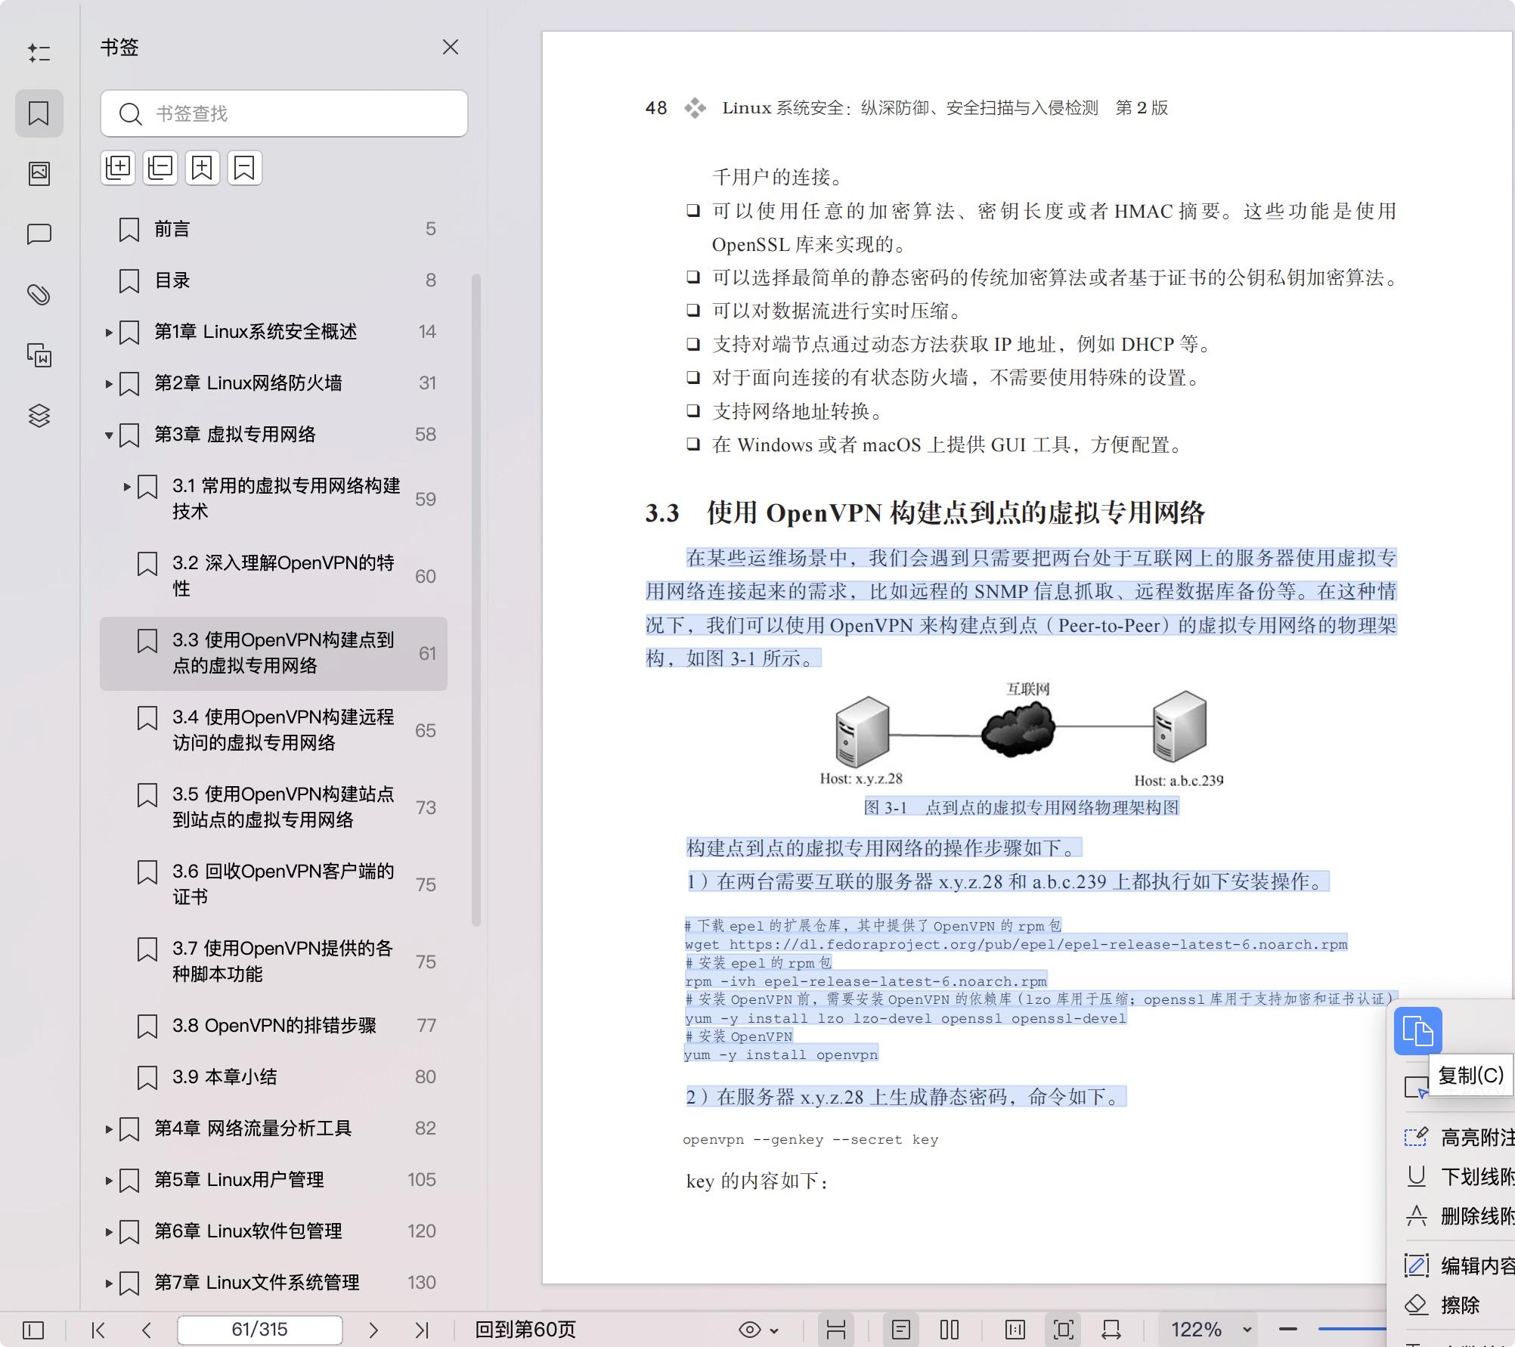Toggle collapse all bookmarks button
1515x1347 pixels.
pyautogui.click(x=160, y=168)
